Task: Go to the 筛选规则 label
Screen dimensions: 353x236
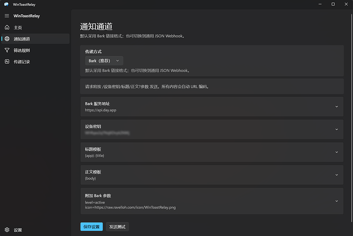Action: (21, 51)
